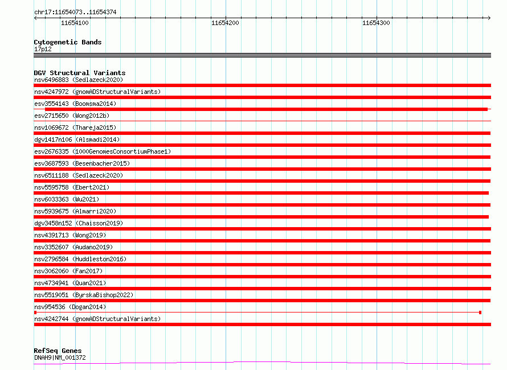The height and width of the screenshot is (370, 507).
Task: Open variant nsv6033363 (Wu2021) label
Action: (67, 199)
